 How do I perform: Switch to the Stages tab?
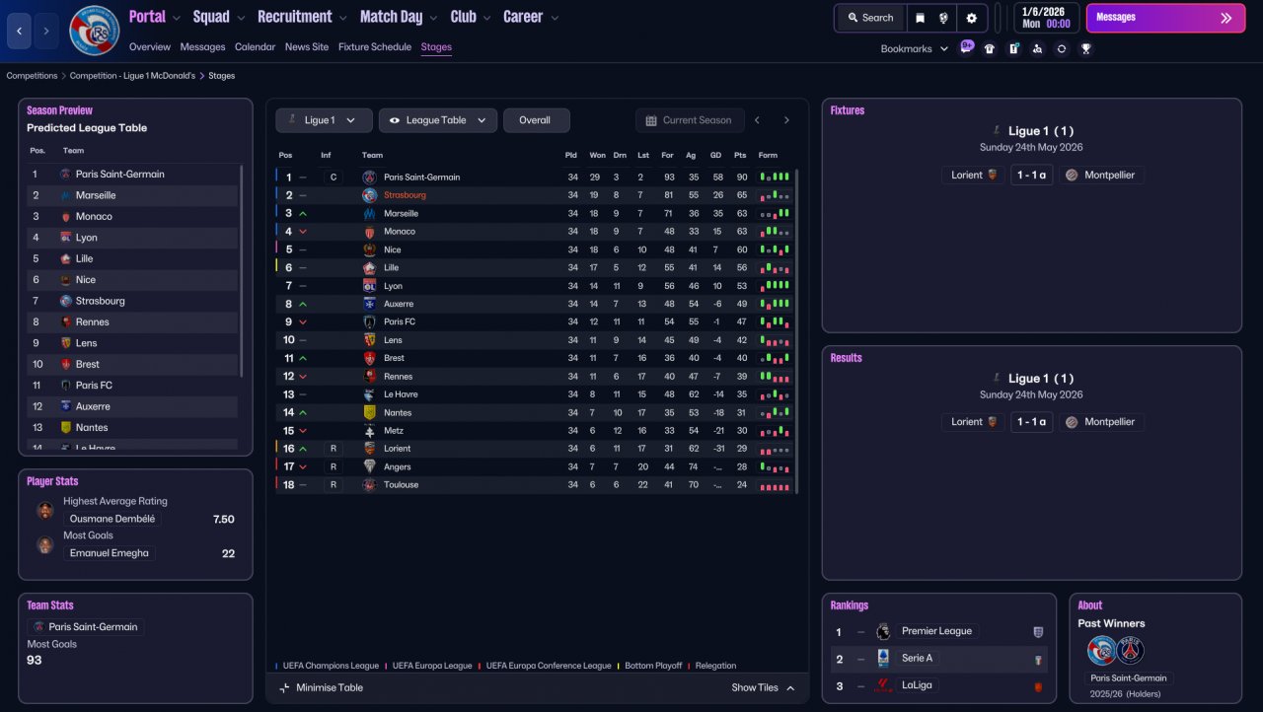(436, 46)
